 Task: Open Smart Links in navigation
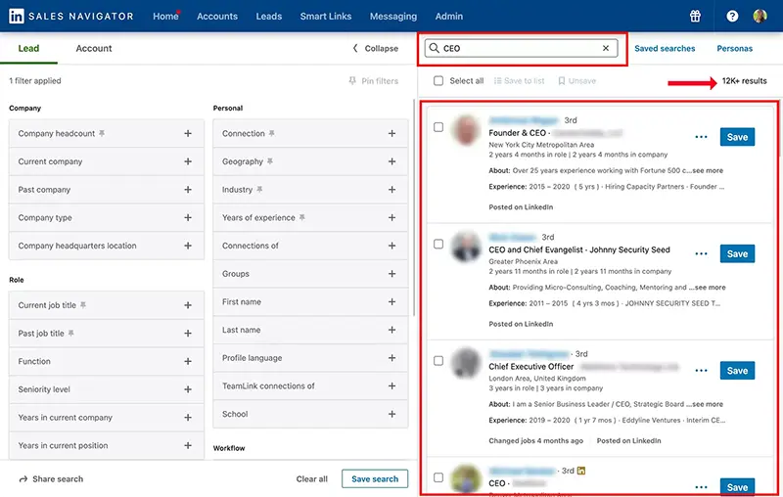click(326, 16)
